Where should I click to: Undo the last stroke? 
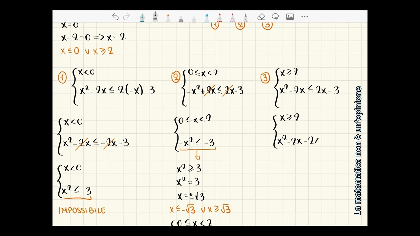(115, 17)
